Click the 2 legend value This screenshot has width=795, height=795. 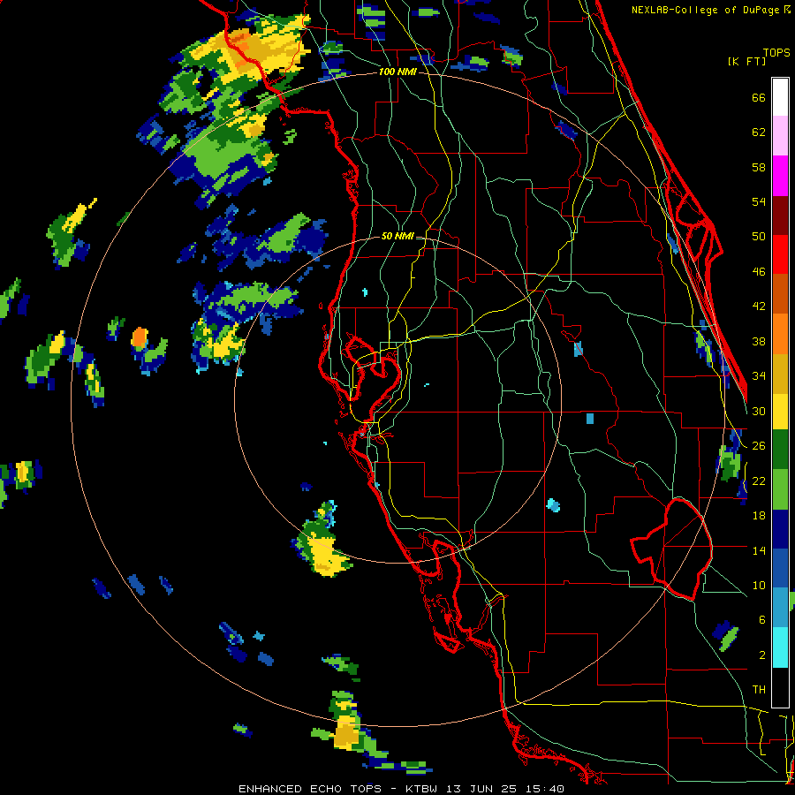coord(762,655)
